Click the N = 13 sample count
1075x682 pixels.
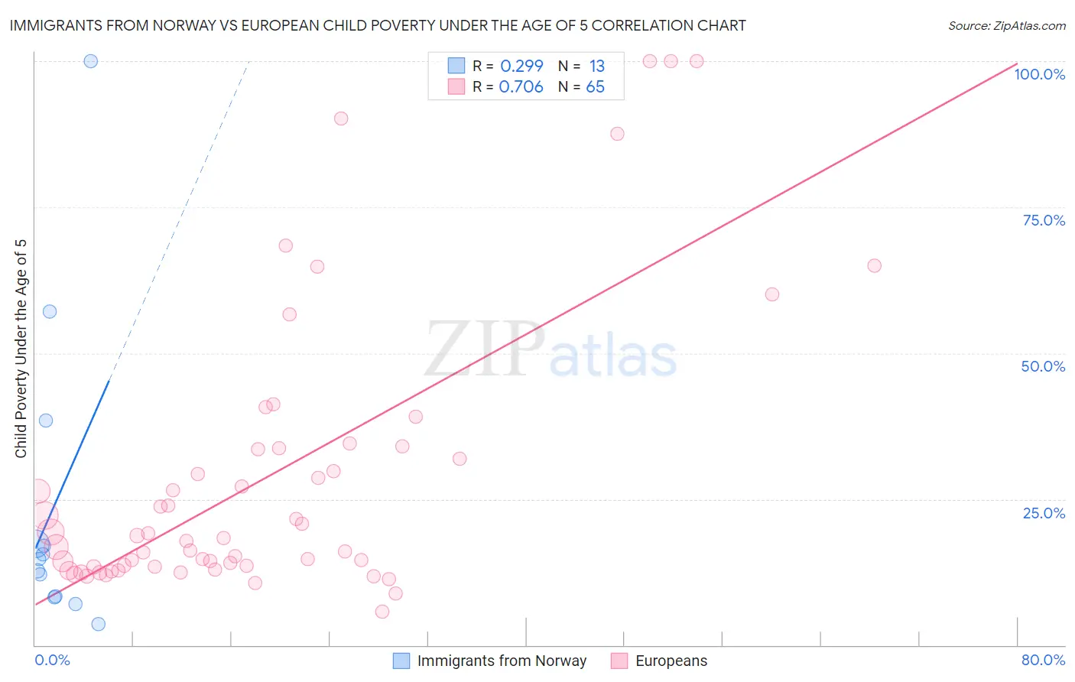tap(581, 66)
